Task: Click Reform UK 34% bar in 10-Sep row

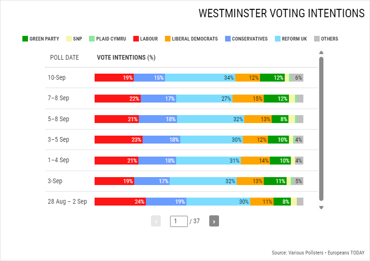Action: click(x=200, y=78)
